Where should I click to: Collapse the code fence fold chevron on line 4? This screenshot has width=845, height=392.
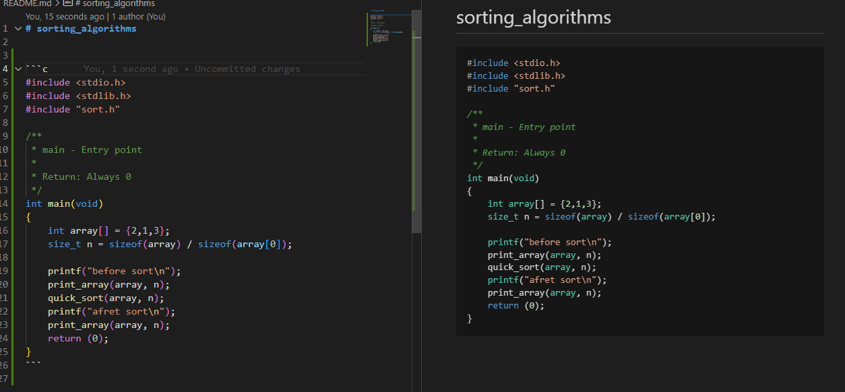click(x=18, y=69)
